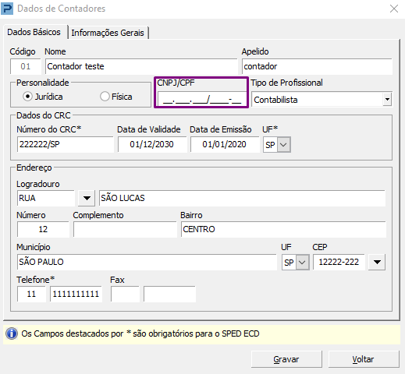Screen dimensions: 405x374
Task: Click the CEP lookup arrow button
Action: point(377,262)
